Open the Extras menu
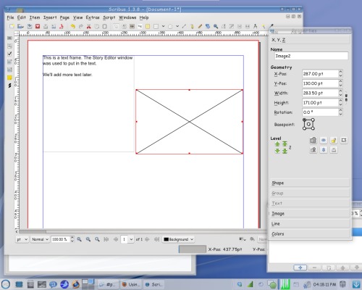 point(93,17)
